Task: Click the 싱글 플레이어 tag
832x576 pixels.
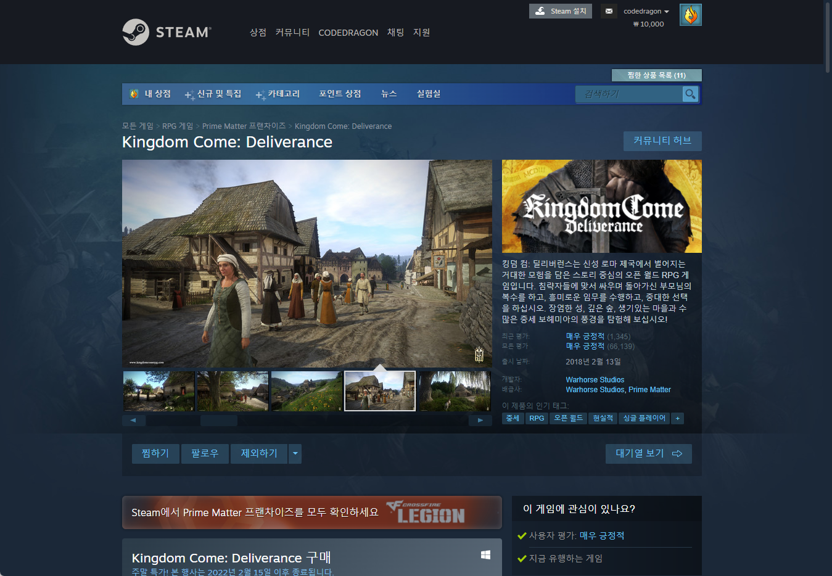Action: click(644, 418)
